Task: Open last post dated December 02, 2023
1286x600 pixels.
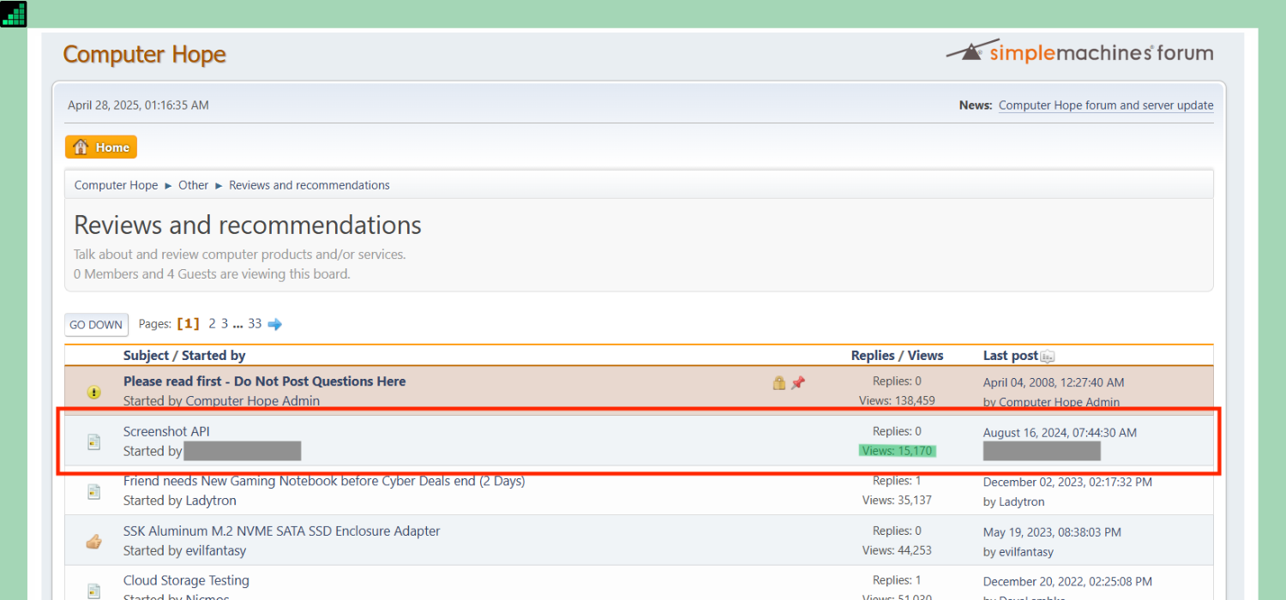Action: [x=1067, y=483]
